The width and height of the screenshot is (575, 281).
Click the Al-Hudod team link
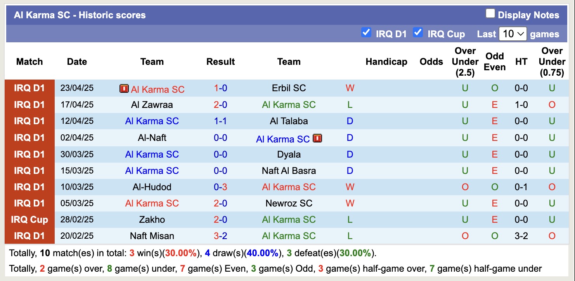click(x=152, y=187)
